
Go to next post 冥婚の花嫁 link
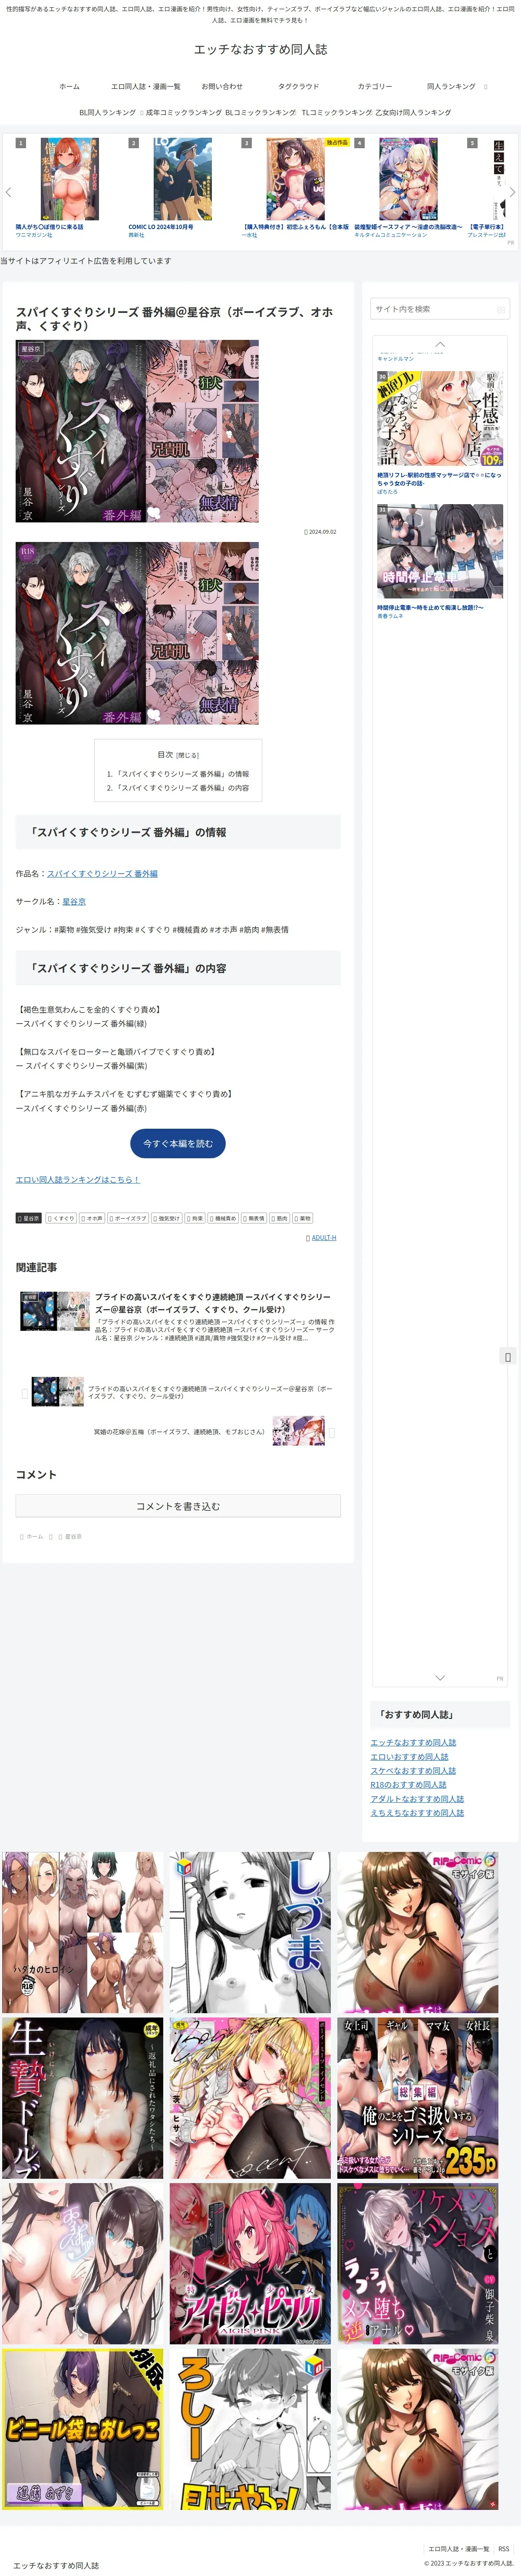[178, 1431]
